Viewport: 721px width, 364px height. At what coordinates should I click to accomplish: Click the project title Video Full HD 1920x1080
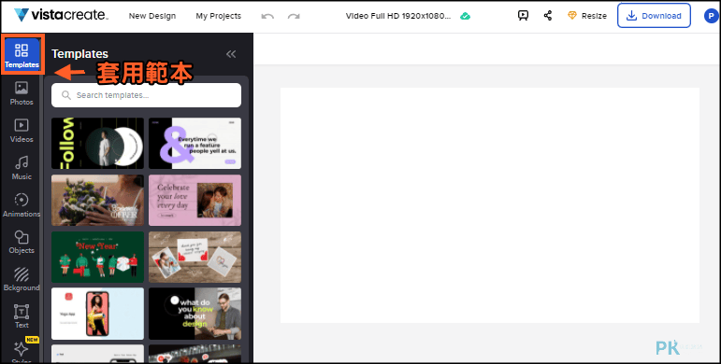pos(398,16)
